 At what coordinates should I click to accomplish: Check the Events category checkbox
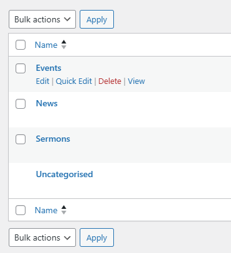point(21,68)
